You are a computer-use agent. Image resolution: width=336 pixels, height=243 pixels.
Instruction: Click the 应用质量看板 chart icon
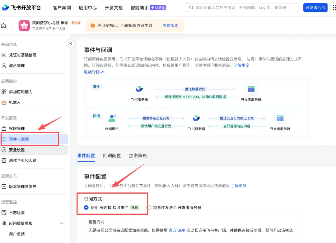(x=4, y=223)
